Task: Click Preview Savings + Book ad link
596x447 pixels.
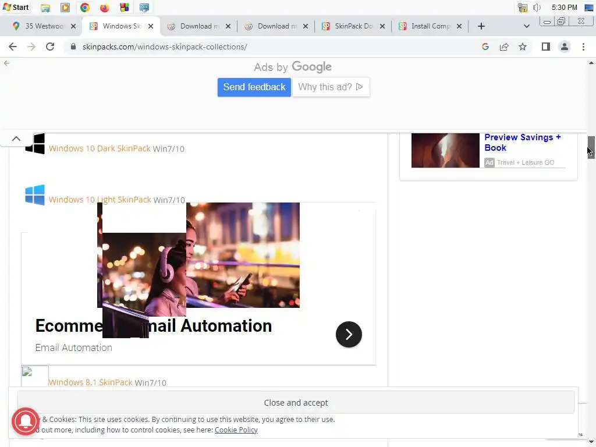Action: (522, 143)
